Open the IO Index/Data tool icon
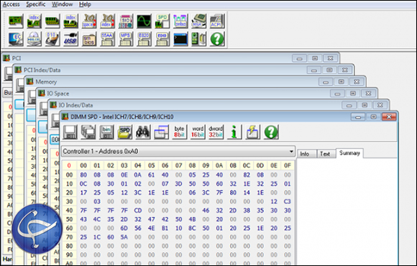This screenshot has width=417, height=266. pos(107,21)
